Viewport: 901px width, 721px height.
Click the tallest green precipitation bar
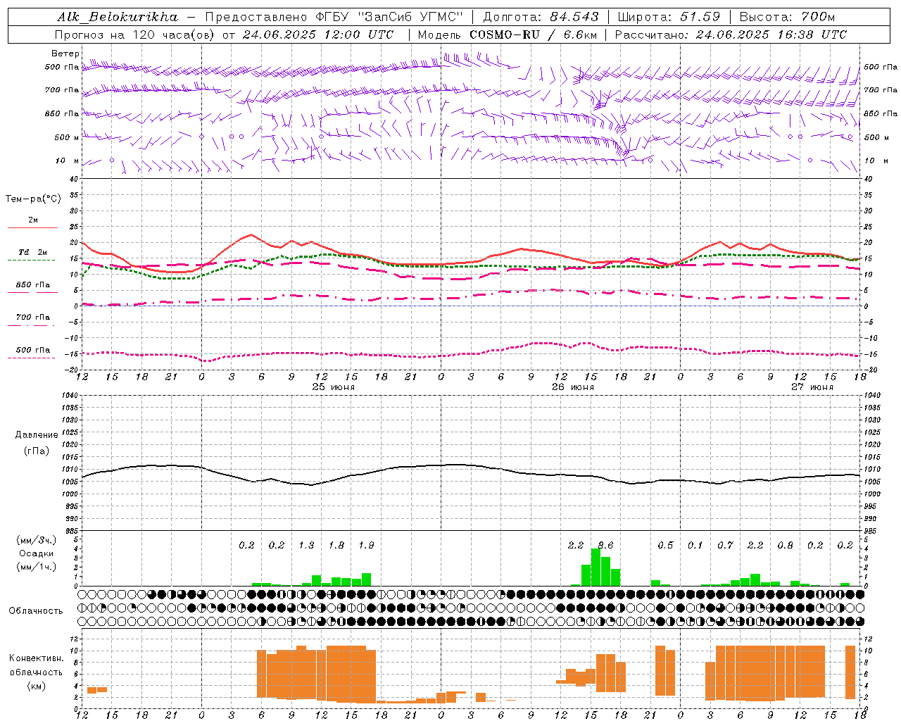tap(596, 568)
